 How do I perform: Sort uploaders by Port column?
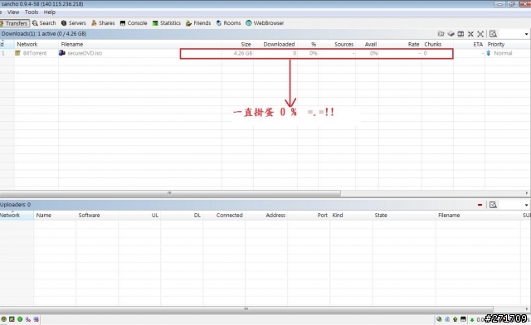[309, 216]
